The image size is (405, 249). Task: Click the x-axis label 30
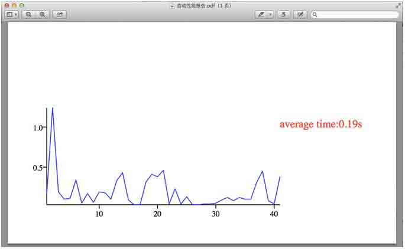point(216,214)
